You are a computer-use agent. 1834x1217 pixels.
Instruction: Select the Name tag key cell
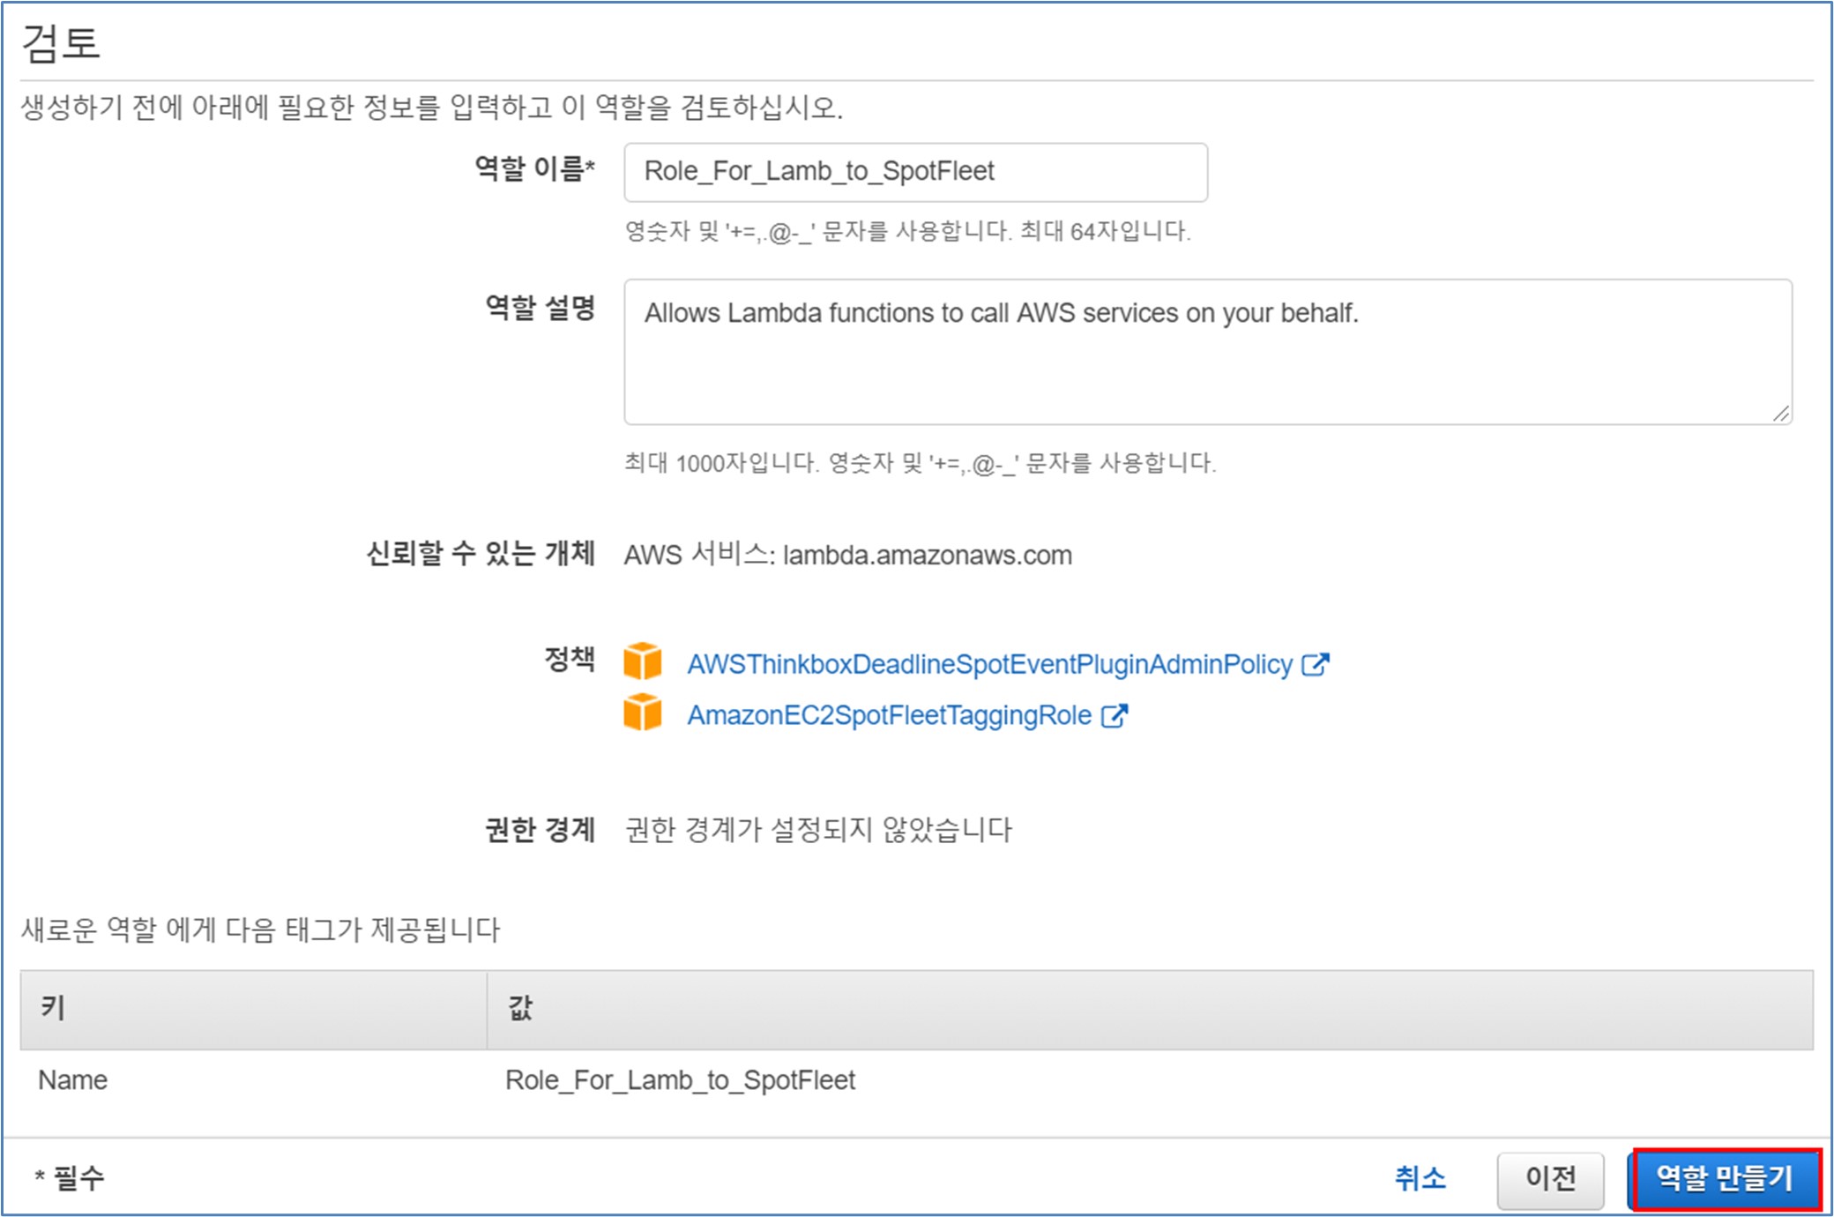[x=73, y=1080]
